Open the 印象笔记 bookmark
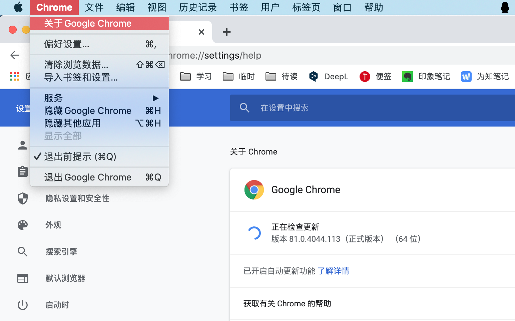 coord(426,77)
